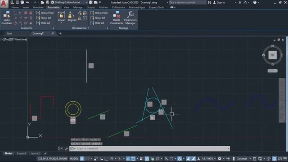Switch to the Express Tools ribbon tab
288x162 pixels.
[157, 7]
